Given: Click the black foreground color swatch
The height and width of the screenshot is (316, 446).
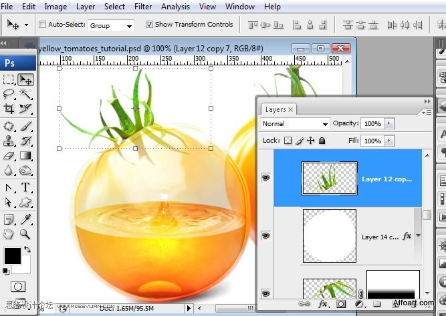Looking at the screenshot, I should click(x=12, y=255).
